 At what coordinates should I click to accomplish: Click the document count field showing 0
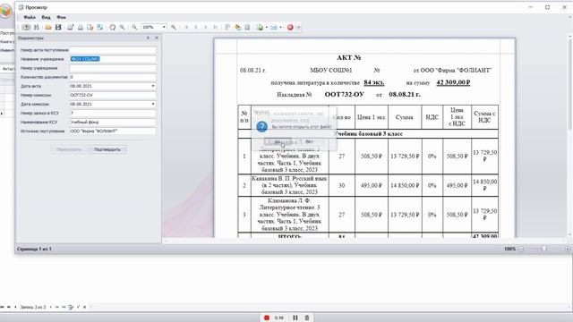tap(113, 77)
